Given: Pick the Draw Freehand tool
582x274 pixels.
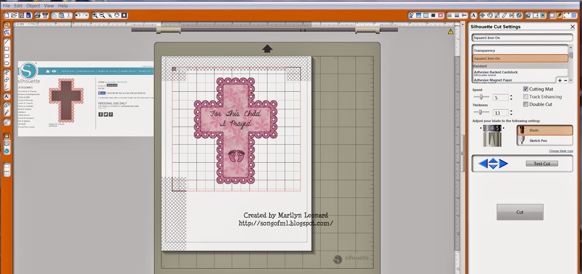Looking at the screenshot, I should tap(7, 87).
